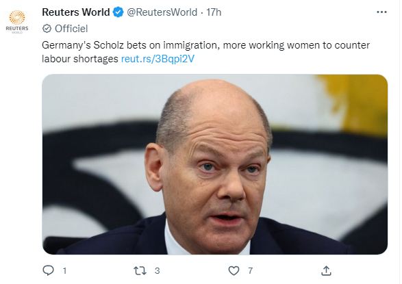Open the tweet's attached photo

point(215,164)
